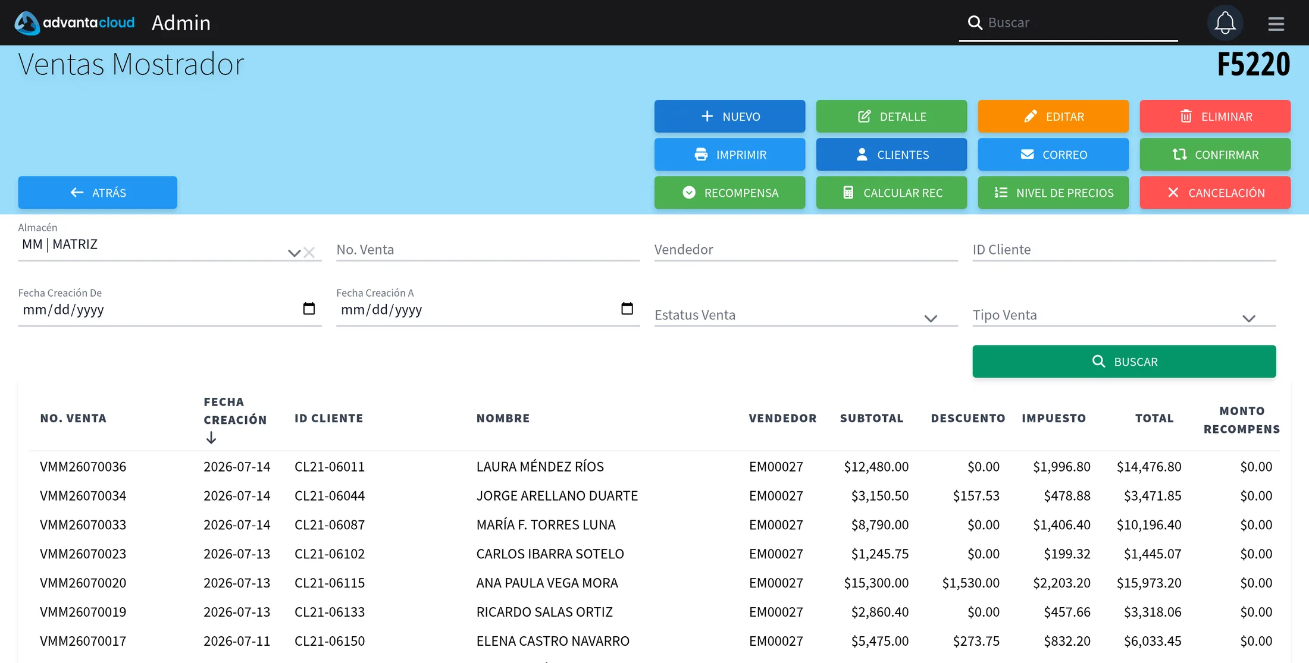Clear the Almacén selection with X
The height and width of the screenshot is (663, 1309).
309,253
